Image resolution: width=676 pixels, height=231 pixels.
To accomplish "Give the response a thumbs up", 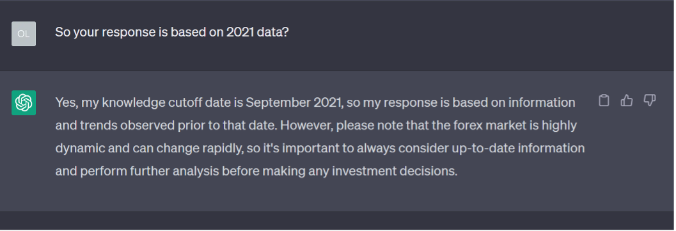I will 626,100.
